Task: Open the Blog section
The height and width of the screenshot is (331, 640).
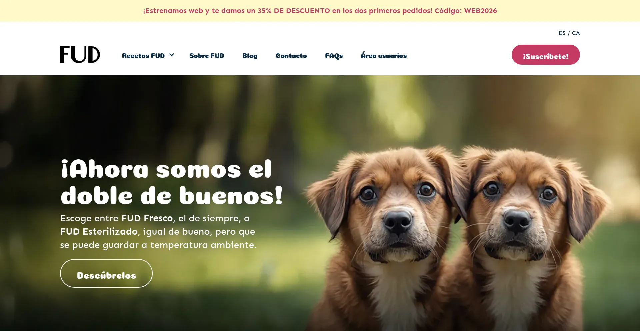Action: (x=250, y=56)
